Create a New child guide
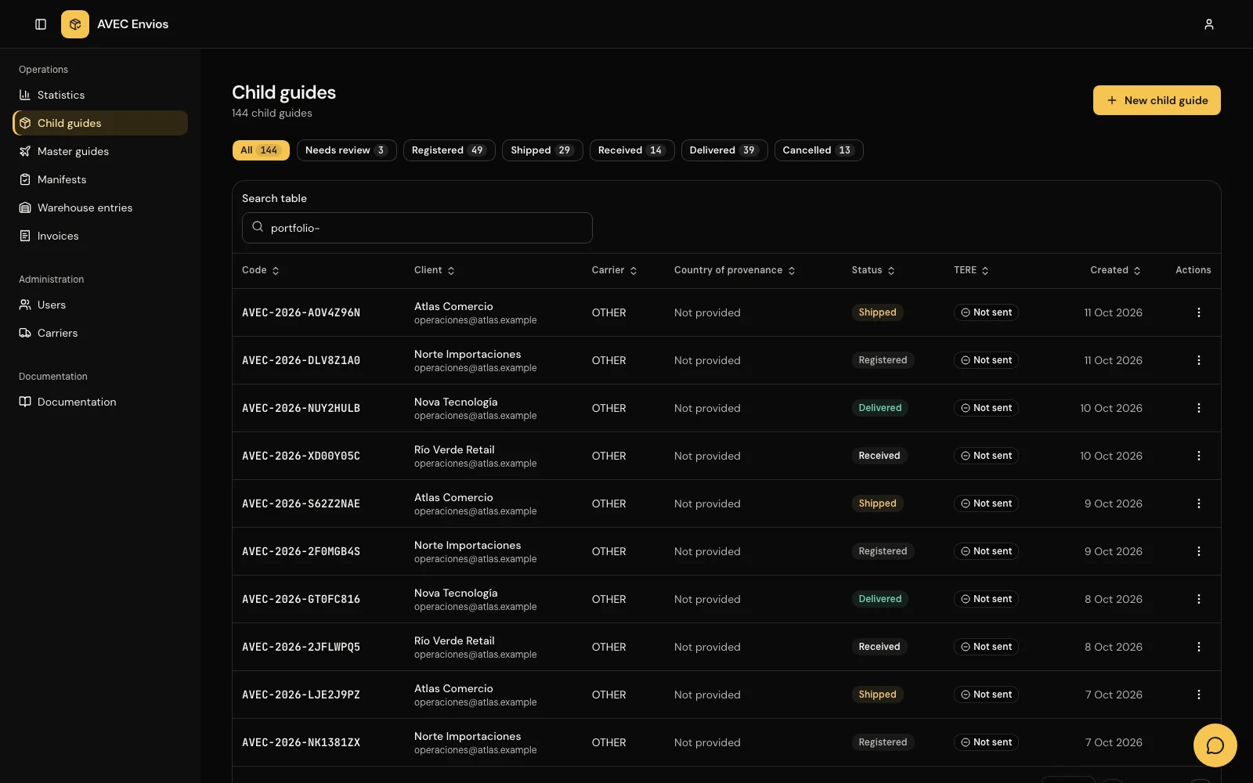Image resolution: width=1253 pixels, height=783 pixels. (1157, 100)
